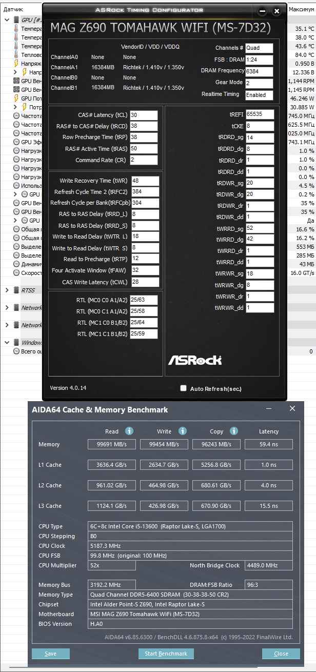316x672 pixels.
Task: Click the thermometer icon on the Теплово row
Action: [x=16, y=55]
